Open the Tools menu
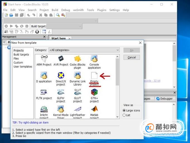 click(x=90, y=10)
